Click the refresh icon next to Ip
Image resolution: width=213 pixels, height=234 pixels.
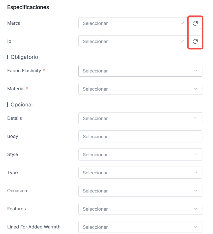click(195, 42)
